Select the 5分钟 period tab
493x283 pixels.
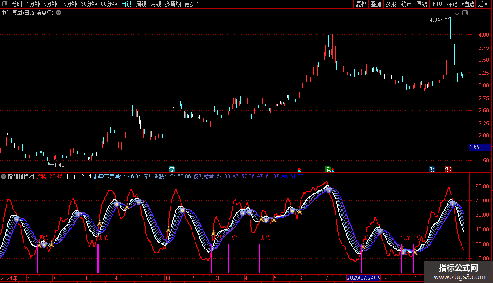pyautogui.click(x=50, y=4)
